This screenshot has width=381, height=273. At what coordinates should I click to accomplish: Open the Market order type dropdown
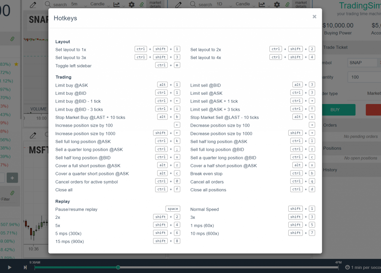tap(374, 93)
